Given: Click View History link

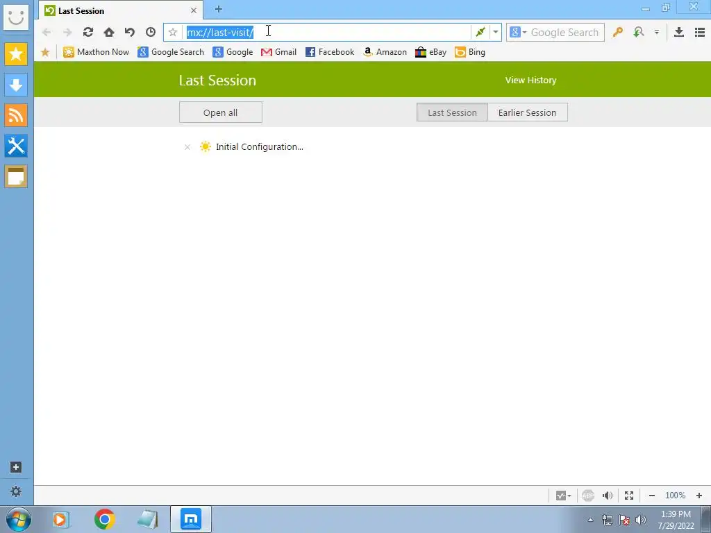Looking at the screenshot, I should click(x=530, y=81).
